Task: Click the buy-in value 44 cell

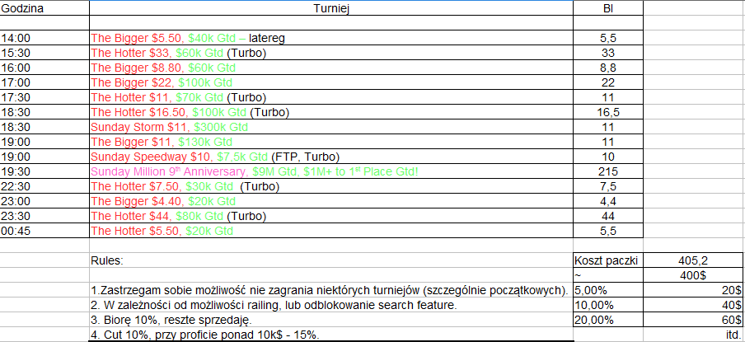Action: 607,216
